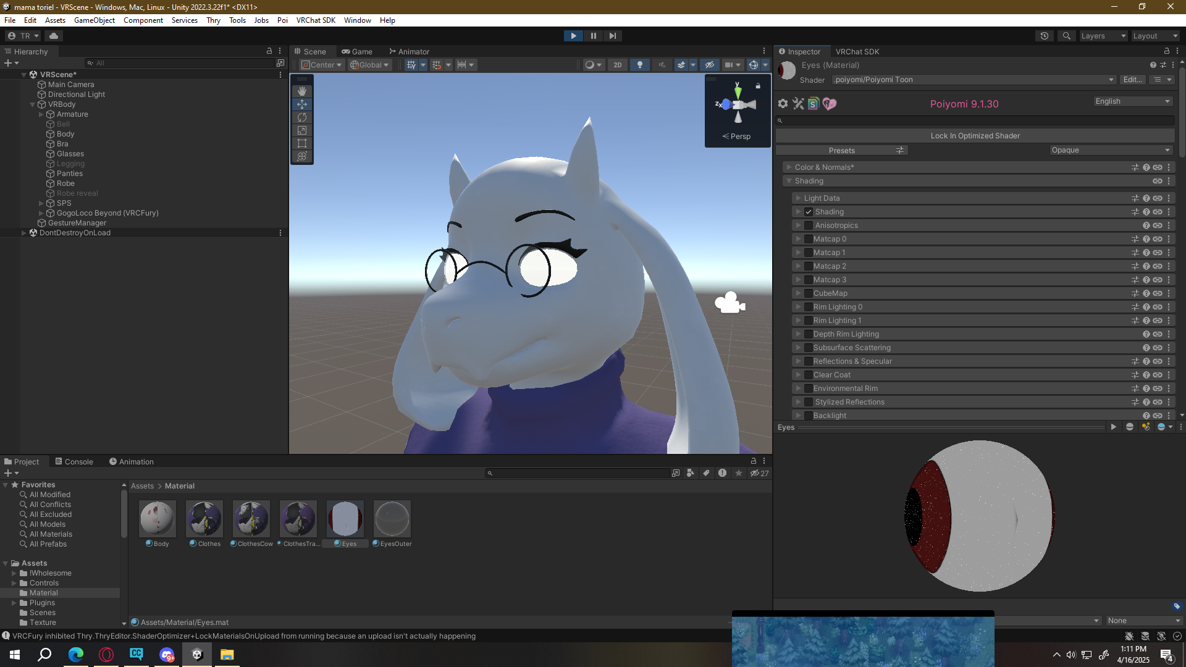The image size is (1186, 667).
Task: Open the GameObject menu
Action: pos(95,20)
